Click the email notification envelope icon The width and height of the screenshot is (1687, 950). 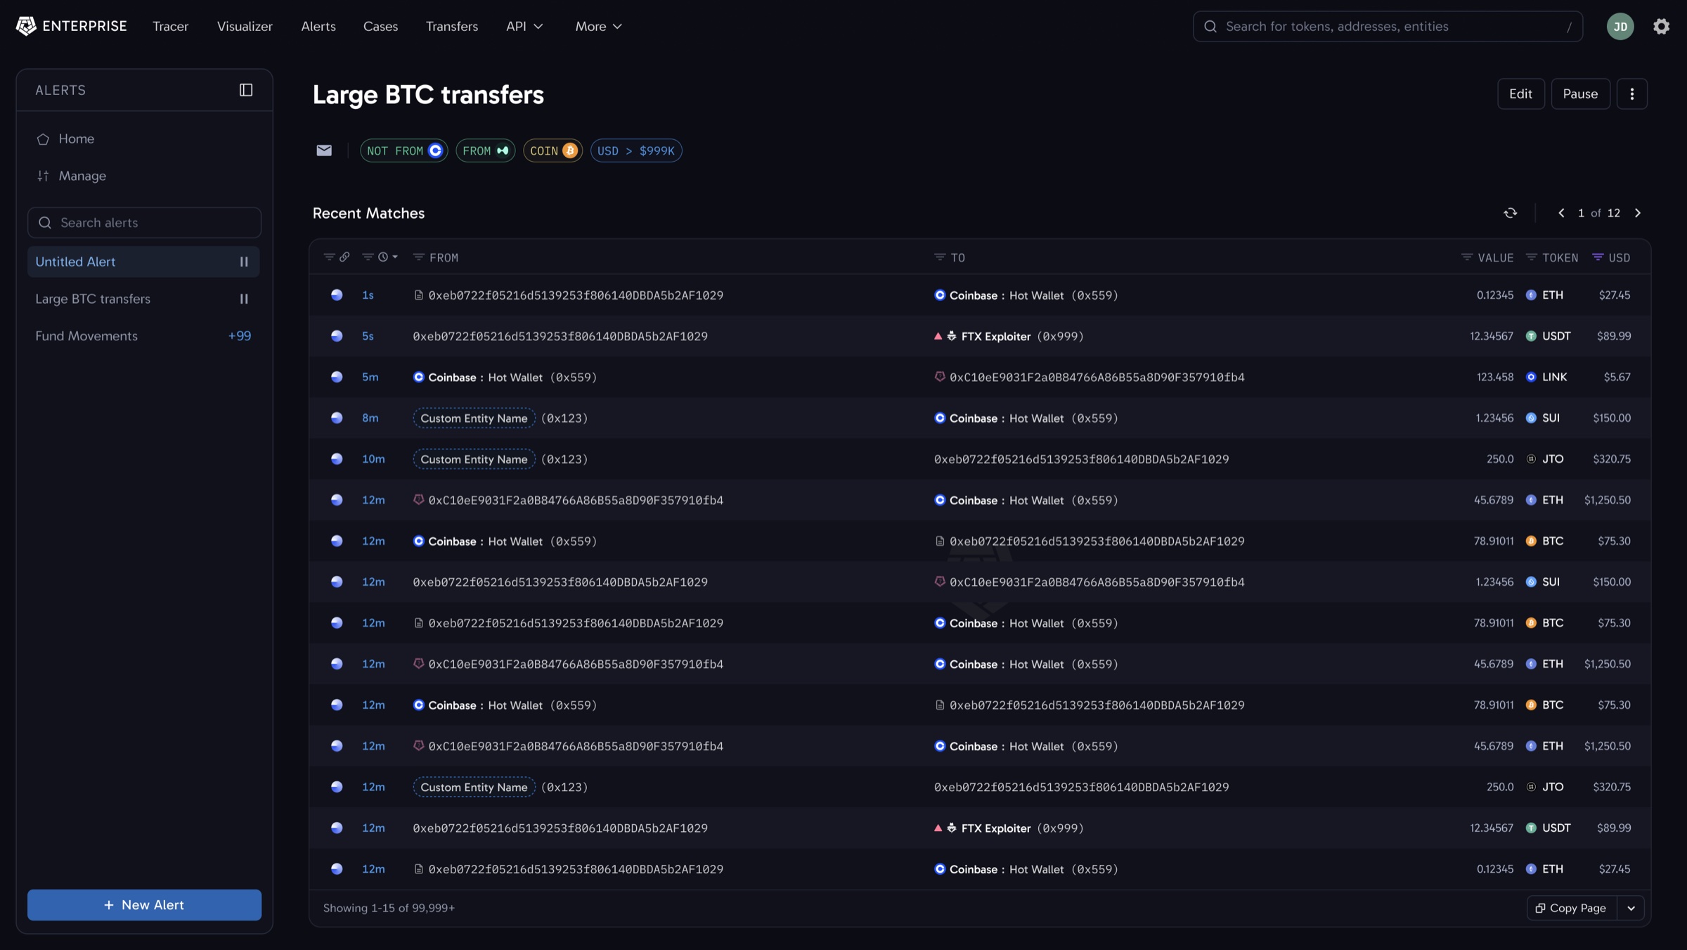(324, 150)
